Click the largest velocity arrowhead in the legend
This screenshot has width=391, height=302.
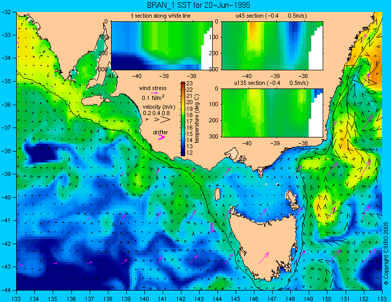[165, 120]
